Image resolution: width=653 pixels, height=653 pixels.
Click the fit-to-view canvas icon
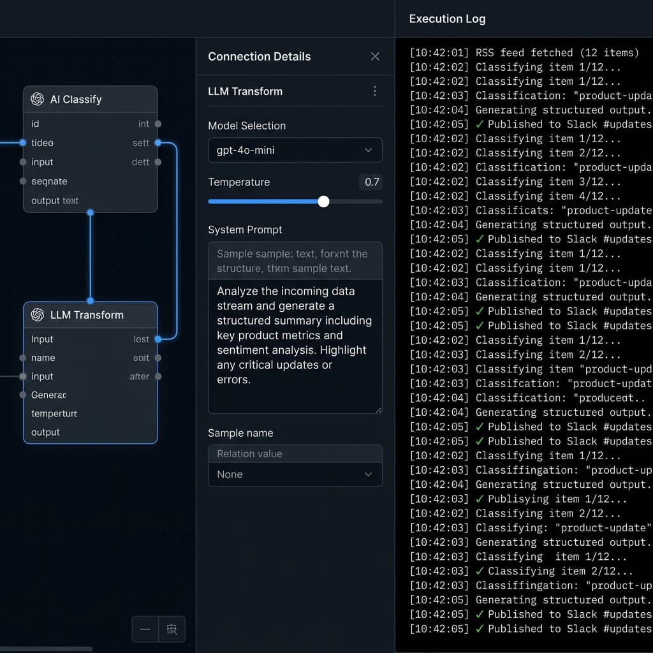click(172, 629)
